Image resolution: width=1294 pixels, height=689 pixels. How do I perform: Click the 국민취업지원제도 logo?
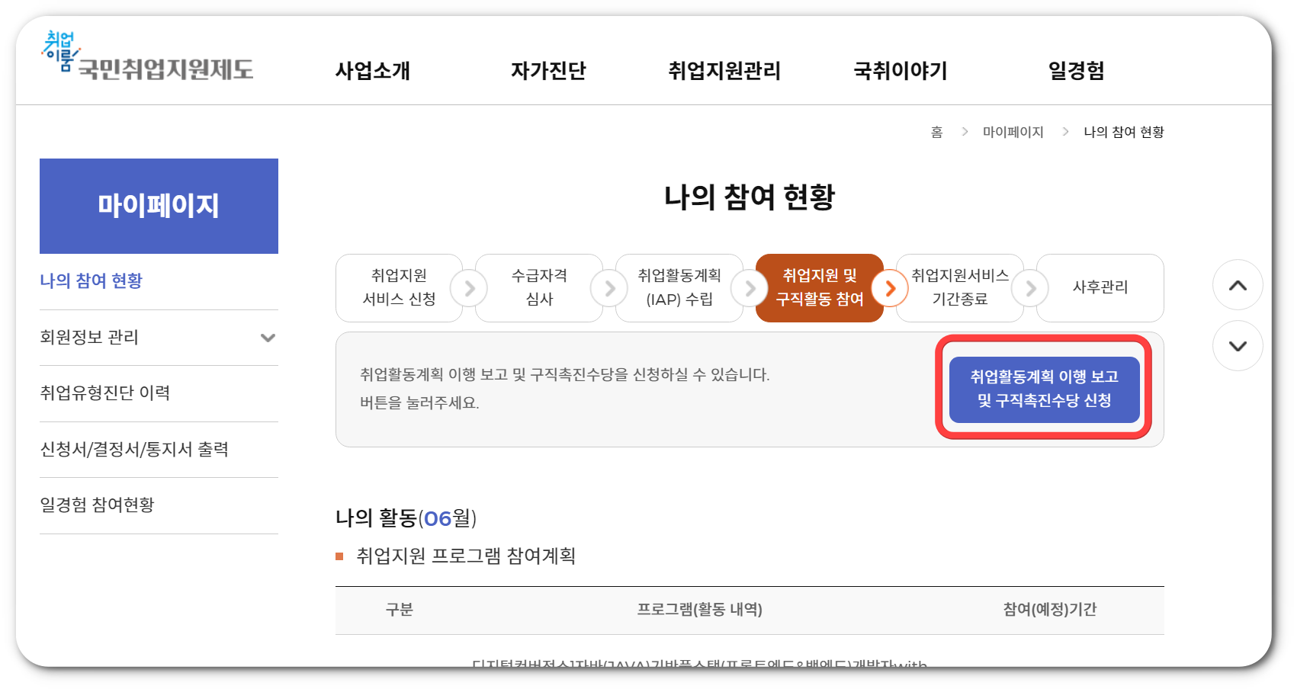coord(149,61)
